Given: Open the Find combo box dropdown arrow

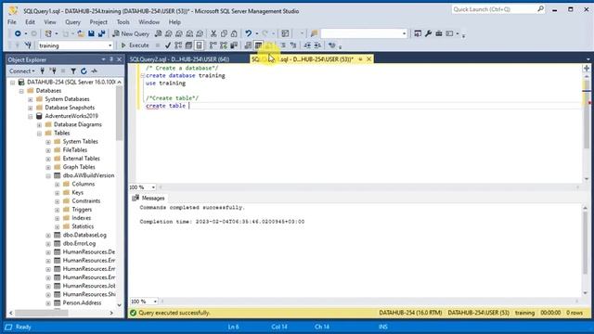Looking at the screenshot, I should (x=404, y=33).
